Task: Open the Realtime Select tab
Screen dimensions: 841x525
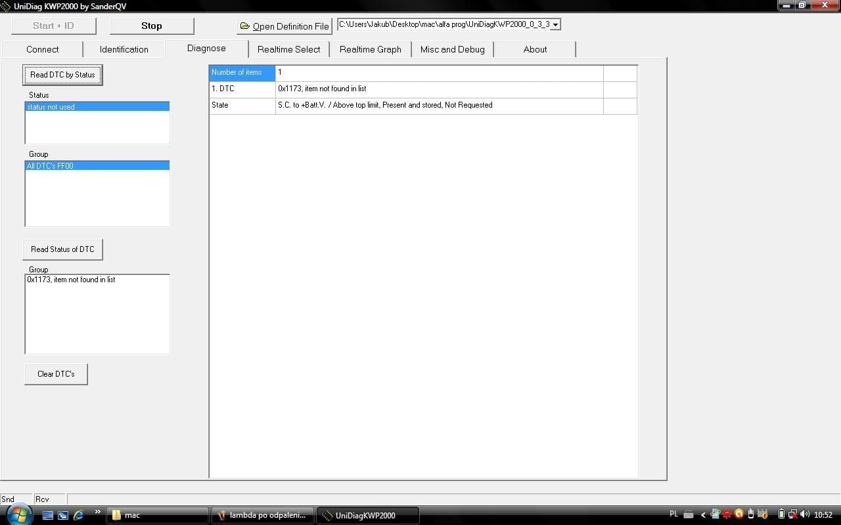Action: (288, 49)
